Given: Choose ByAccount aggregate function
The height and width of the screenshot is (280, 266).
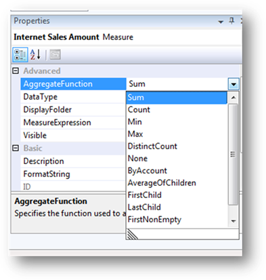Looking at the screenshot, I should [177, 171].
